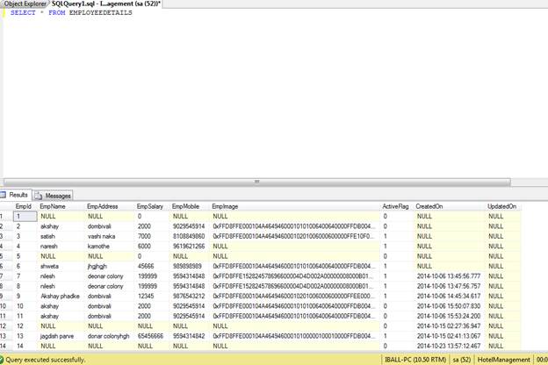Click the query success status icon
548x365 pixels.
(2, 360)
